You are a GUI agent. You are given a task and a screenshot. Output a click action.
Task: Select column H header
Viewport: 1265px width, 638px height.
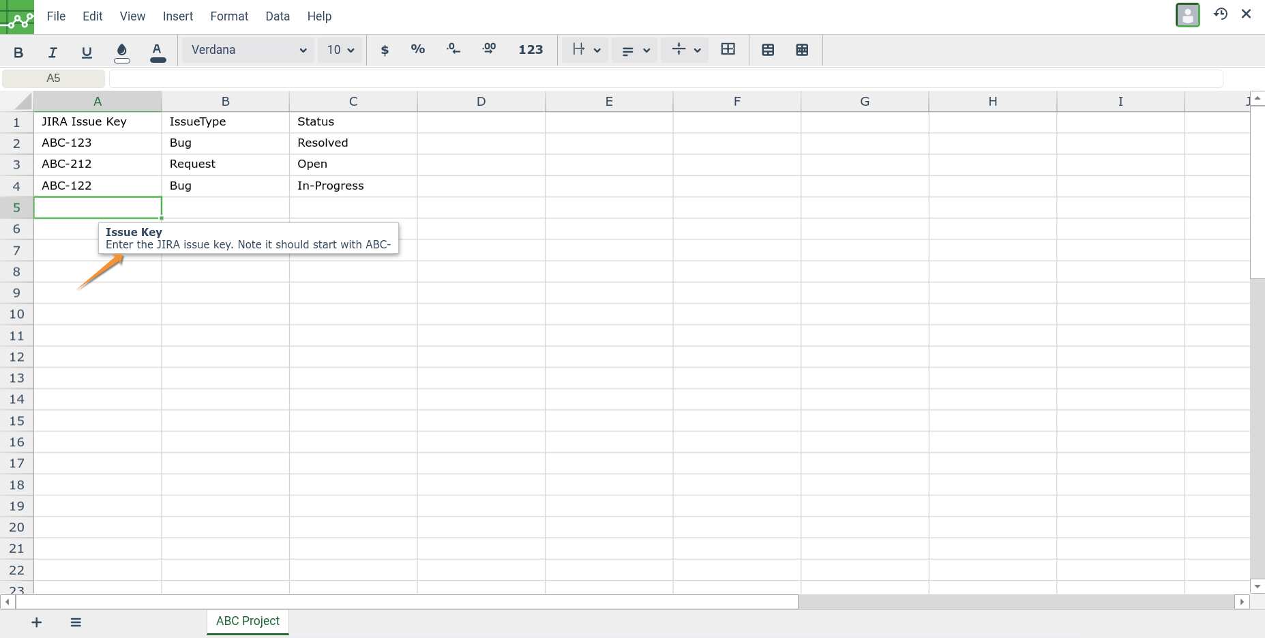pos(993,102)
